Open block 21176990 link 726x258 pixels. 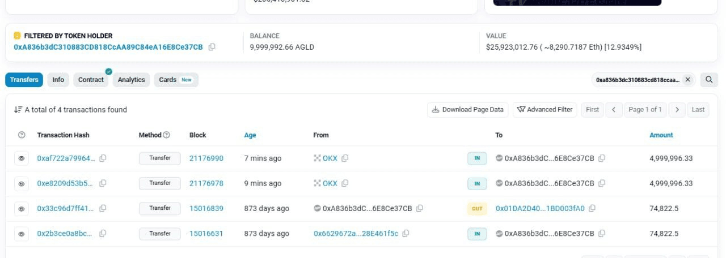(x=206, y=158)
